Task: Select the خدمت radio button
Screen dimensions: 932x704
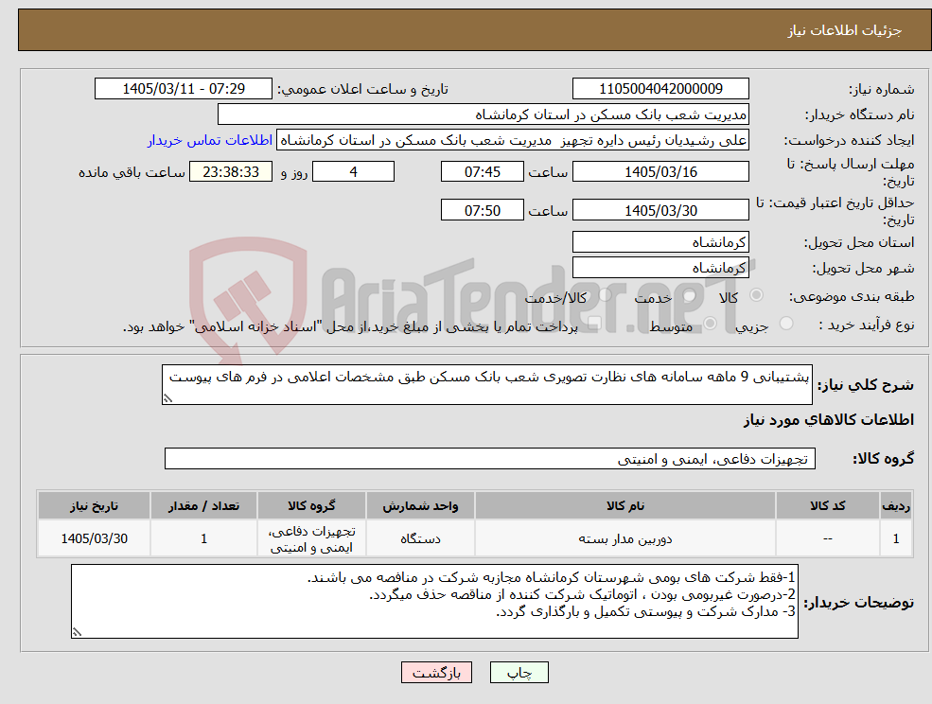Action: 689,295
